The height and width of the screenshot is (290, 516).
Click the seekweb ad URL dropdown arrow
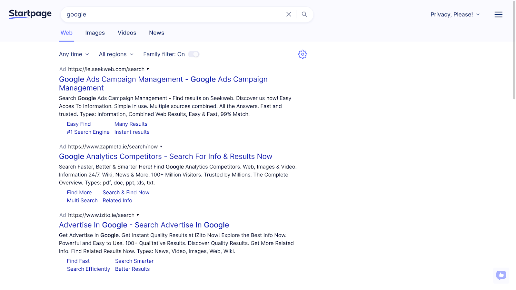[148, 69]
